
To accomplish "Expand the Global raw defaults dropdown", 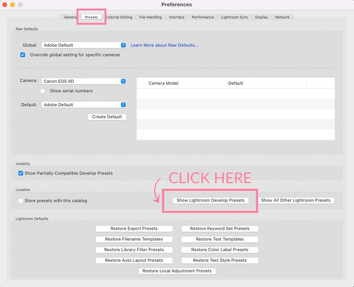I will 84,45.
